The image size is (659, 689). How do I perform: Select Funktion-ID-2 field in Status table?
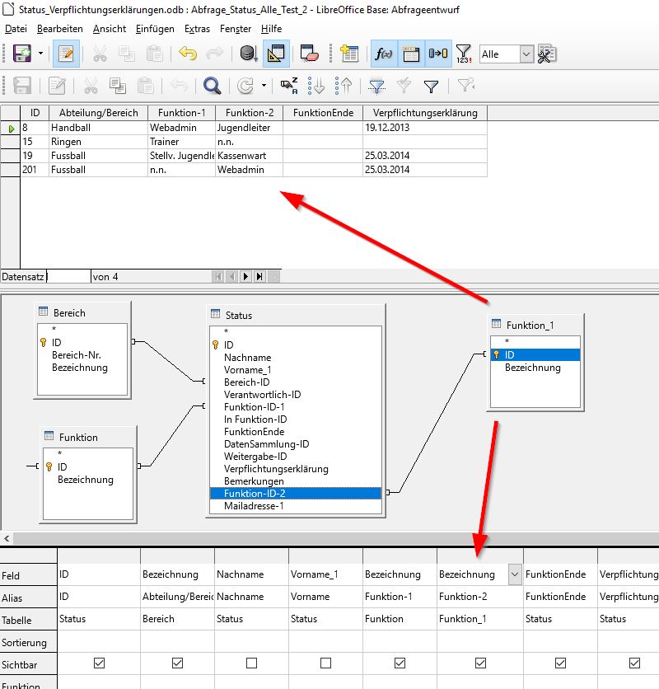(x=295, y=494)
